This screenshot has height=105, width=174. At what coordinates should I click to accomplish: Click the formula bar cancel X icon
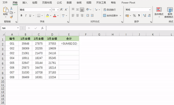(29, 28)
